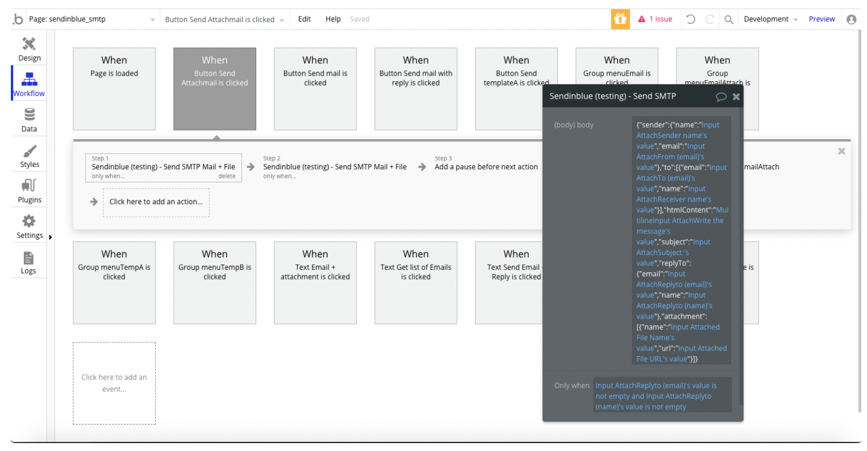867x451 pixels.
Task: Close the workflow actions panel
Action: [841, 151]
